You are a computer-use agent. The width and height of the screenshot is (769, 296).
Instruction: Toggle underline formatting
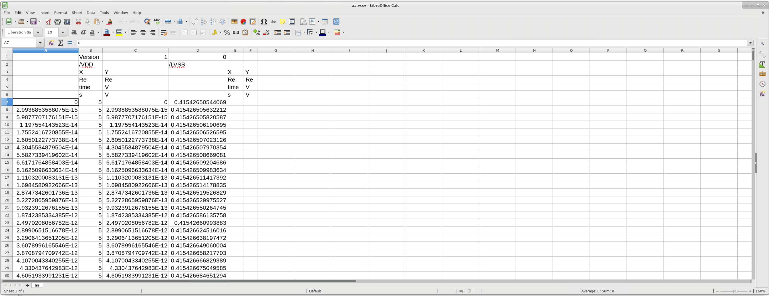92,32
